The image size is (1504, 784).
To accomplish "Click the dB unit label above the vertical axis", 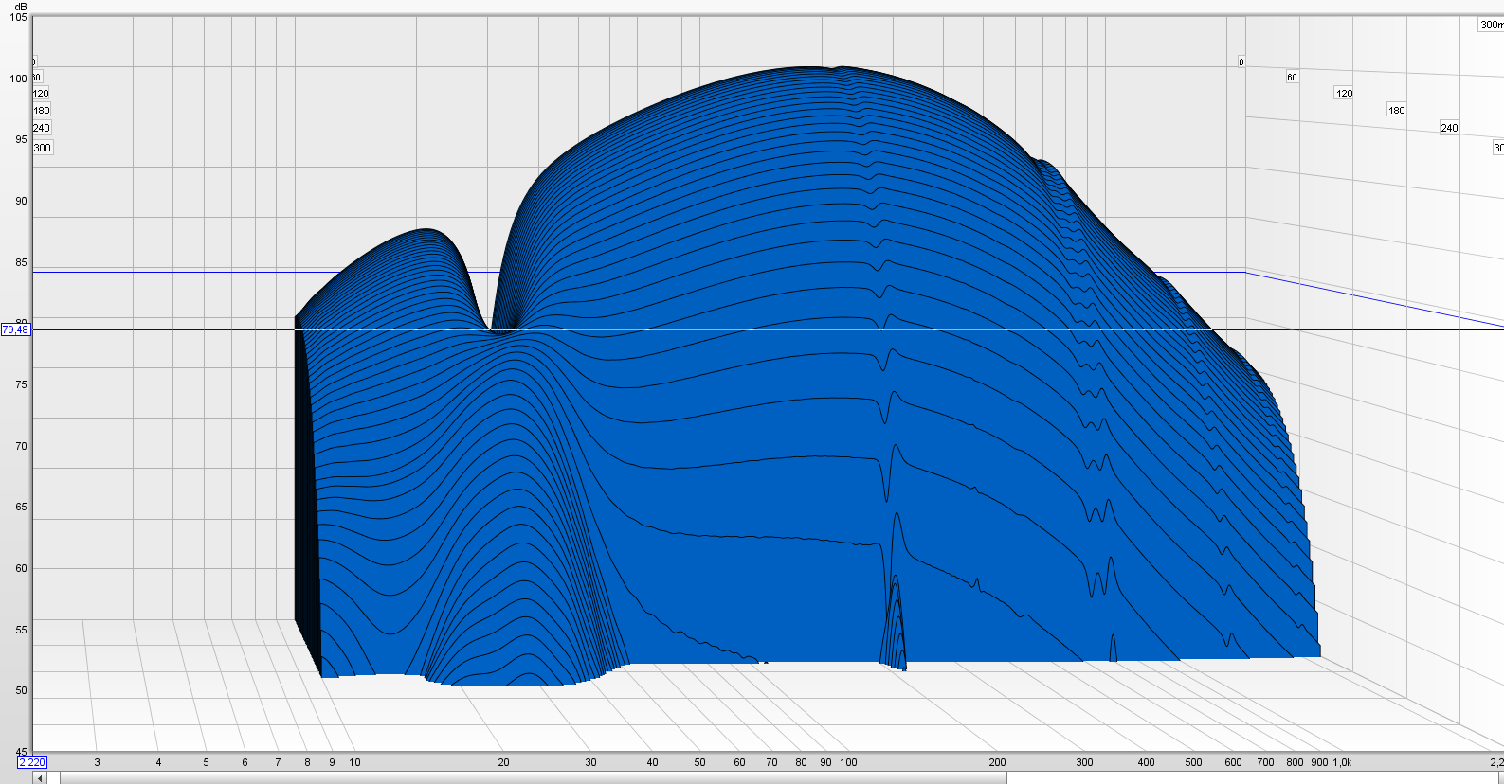I will pos(21,7).
